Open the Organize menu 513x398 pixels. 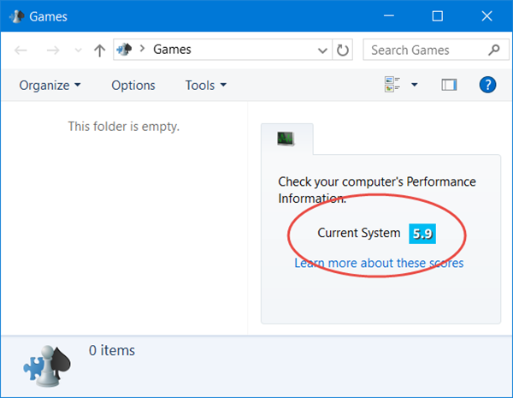50,85
